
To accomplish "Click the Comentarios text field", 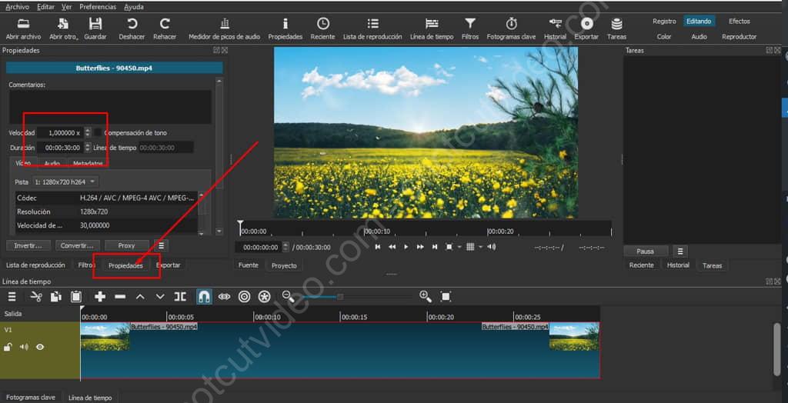I will pyautogui.click(x=110, y=107).
